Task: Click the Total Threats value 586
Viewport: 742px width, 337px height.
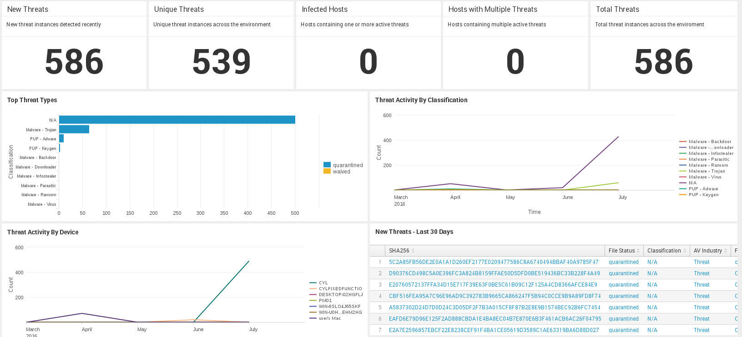Action: [664, 62]
